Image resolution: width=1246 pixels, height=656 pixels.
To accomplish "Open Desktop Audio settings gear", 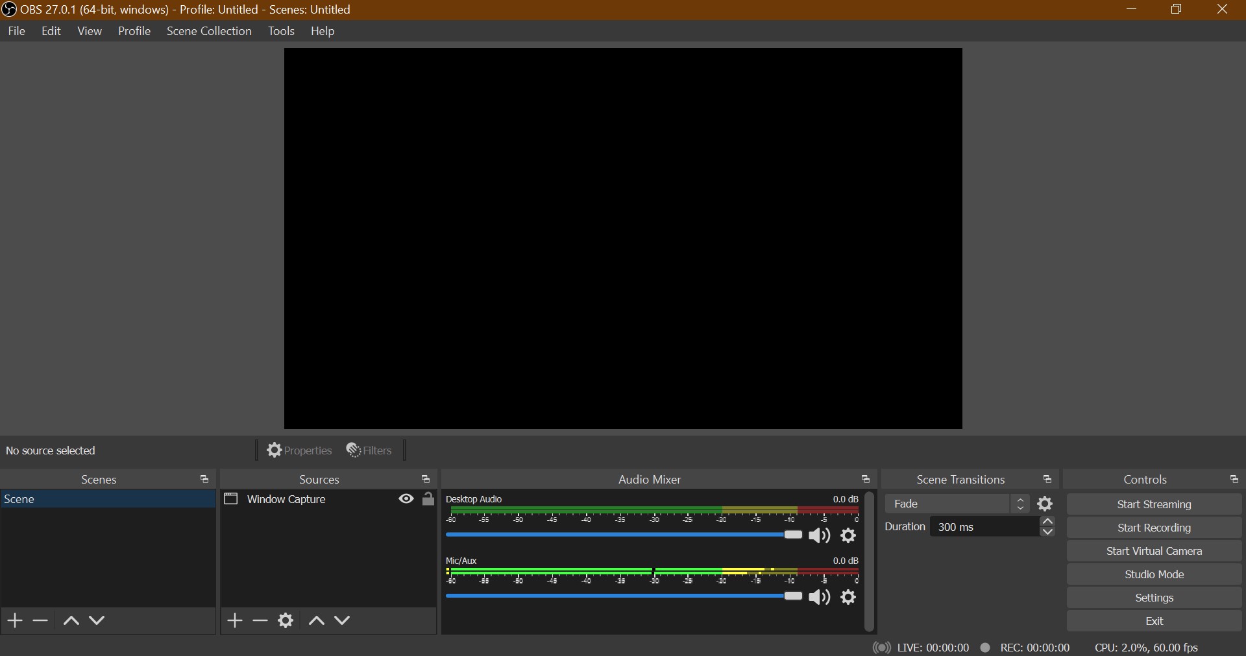I will 848,535.
